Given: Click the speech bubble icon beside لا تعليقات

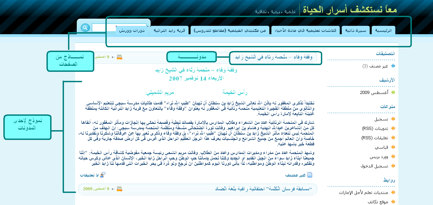Looking at the screenshot, I should [x=103, y=174].
